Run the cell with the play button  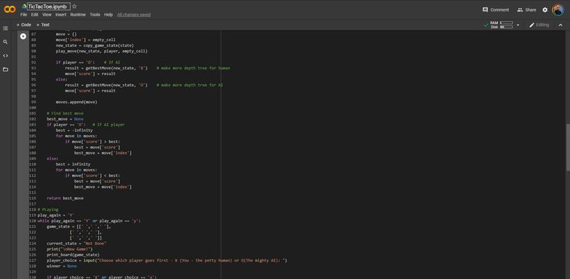point(23,36)
